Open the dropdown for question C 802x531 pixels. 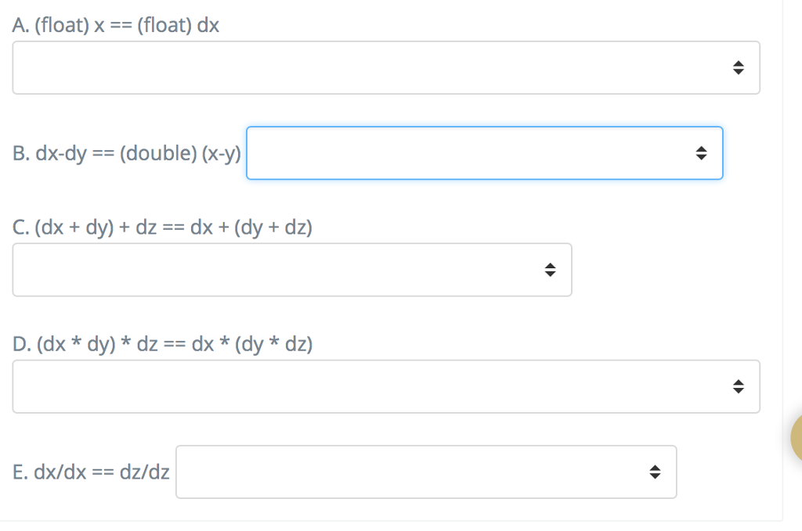(x=291, y=269)
